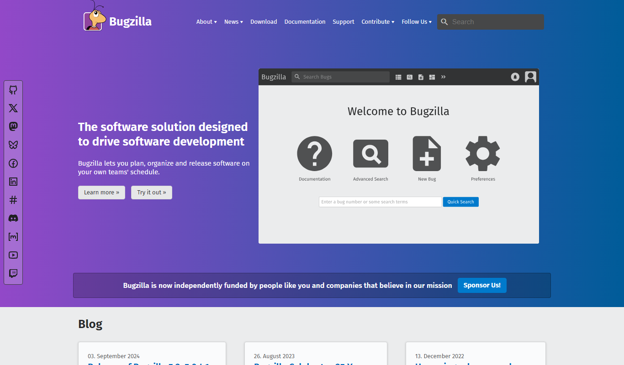The image size is (624, 365).
Task: Click the magnifier icon in site search
Action: [444, 22]
